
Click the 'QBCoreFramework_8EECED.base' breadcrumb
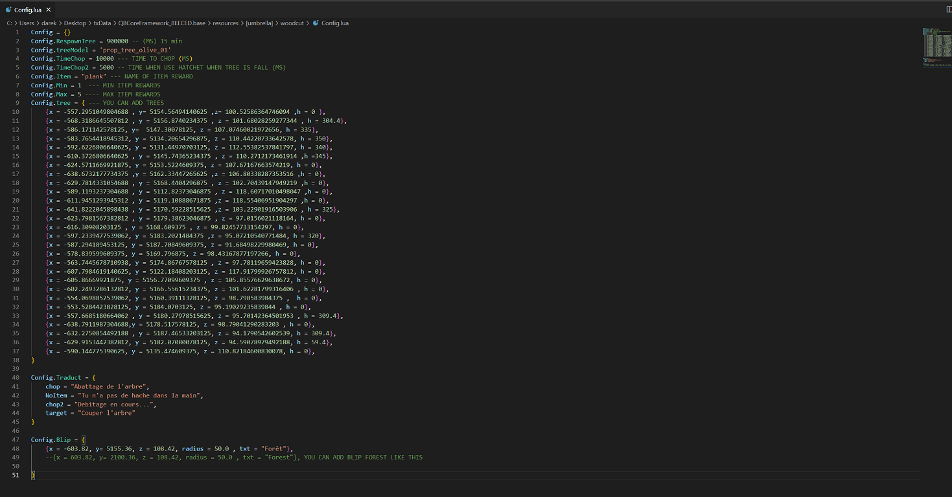coord(161,23)
